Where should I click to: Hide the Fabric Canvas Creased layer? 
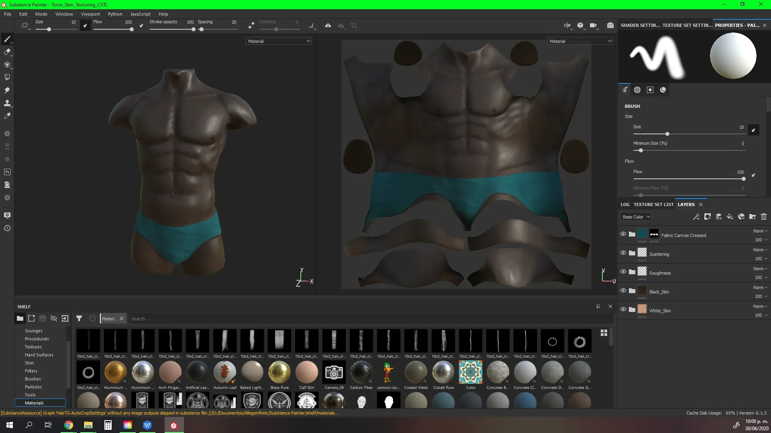(623, 234)
